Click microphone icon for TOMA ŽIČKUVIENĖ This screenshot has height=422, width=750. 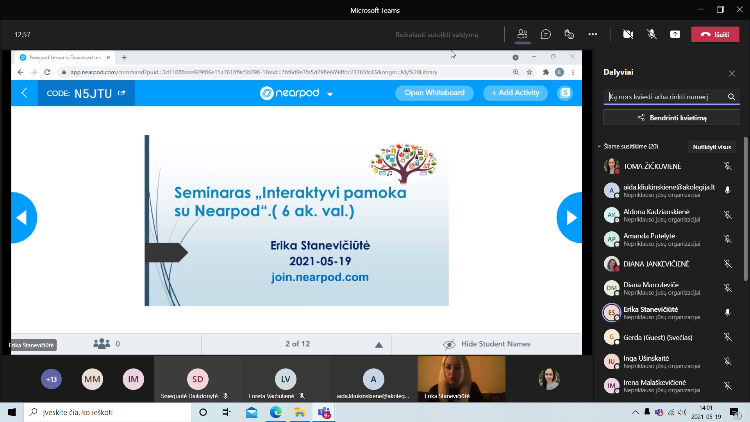click(727, 166)
